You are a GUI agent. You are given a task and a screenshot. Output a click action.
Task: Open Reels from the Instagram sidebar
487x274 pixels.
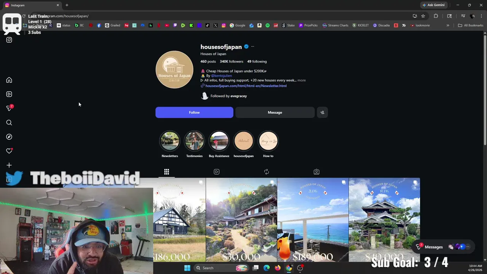[9, 94]
